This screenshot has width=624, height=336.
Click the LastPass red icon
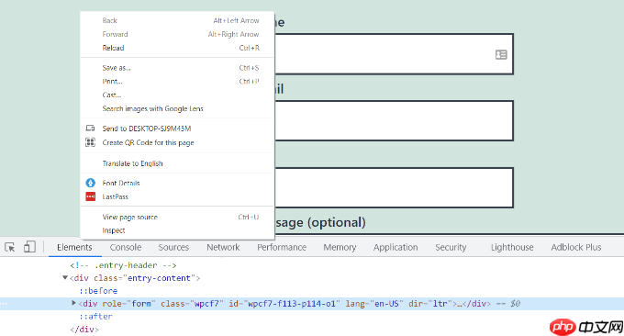(x=90, y=196)
